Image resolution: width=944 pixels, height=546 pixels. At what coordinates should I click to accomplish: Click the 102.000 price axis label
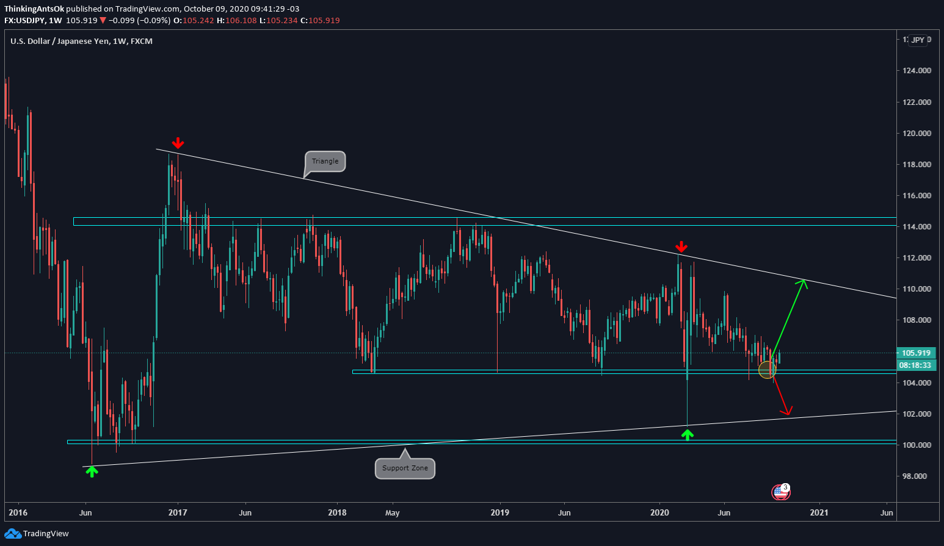917,414
